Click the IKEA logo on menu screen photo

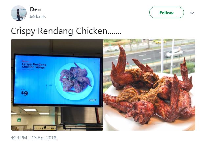[93, 100]
